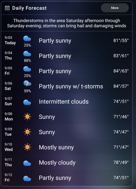Select the 9/07 Sun date label
The width and height of the screenshot is (136, 189).
(x=8, y=101)
